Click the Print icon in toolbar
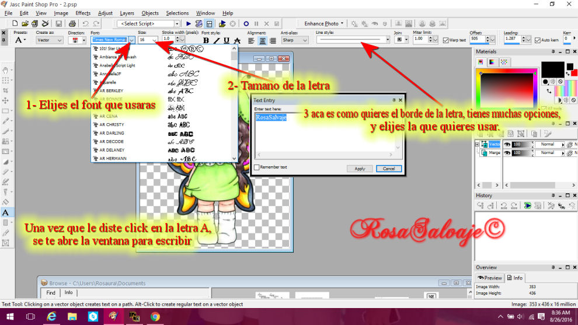 point(72,23)
